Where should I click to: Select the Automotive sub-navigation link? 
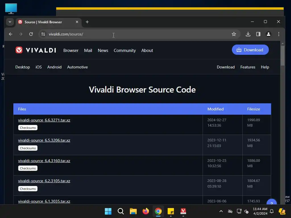pyautogui.click(x=77, y=67)
